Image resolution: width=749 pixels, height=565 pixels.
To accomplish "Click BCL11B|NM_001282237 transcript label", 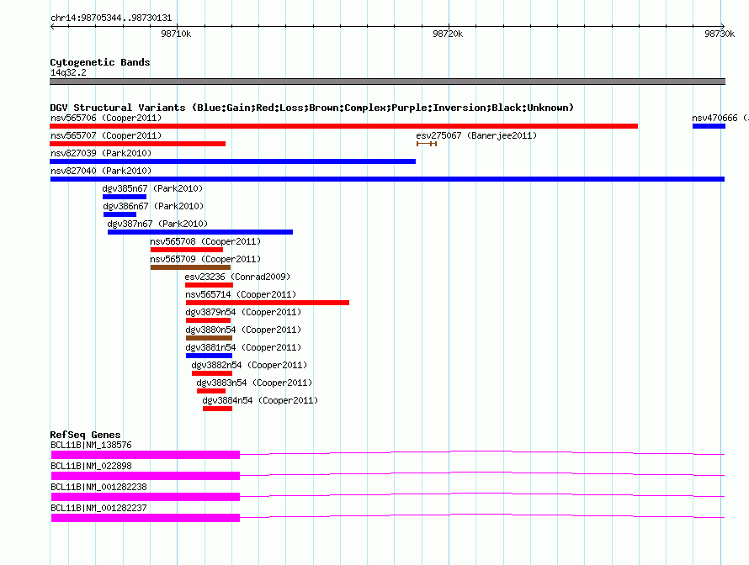I will [98, 508].
